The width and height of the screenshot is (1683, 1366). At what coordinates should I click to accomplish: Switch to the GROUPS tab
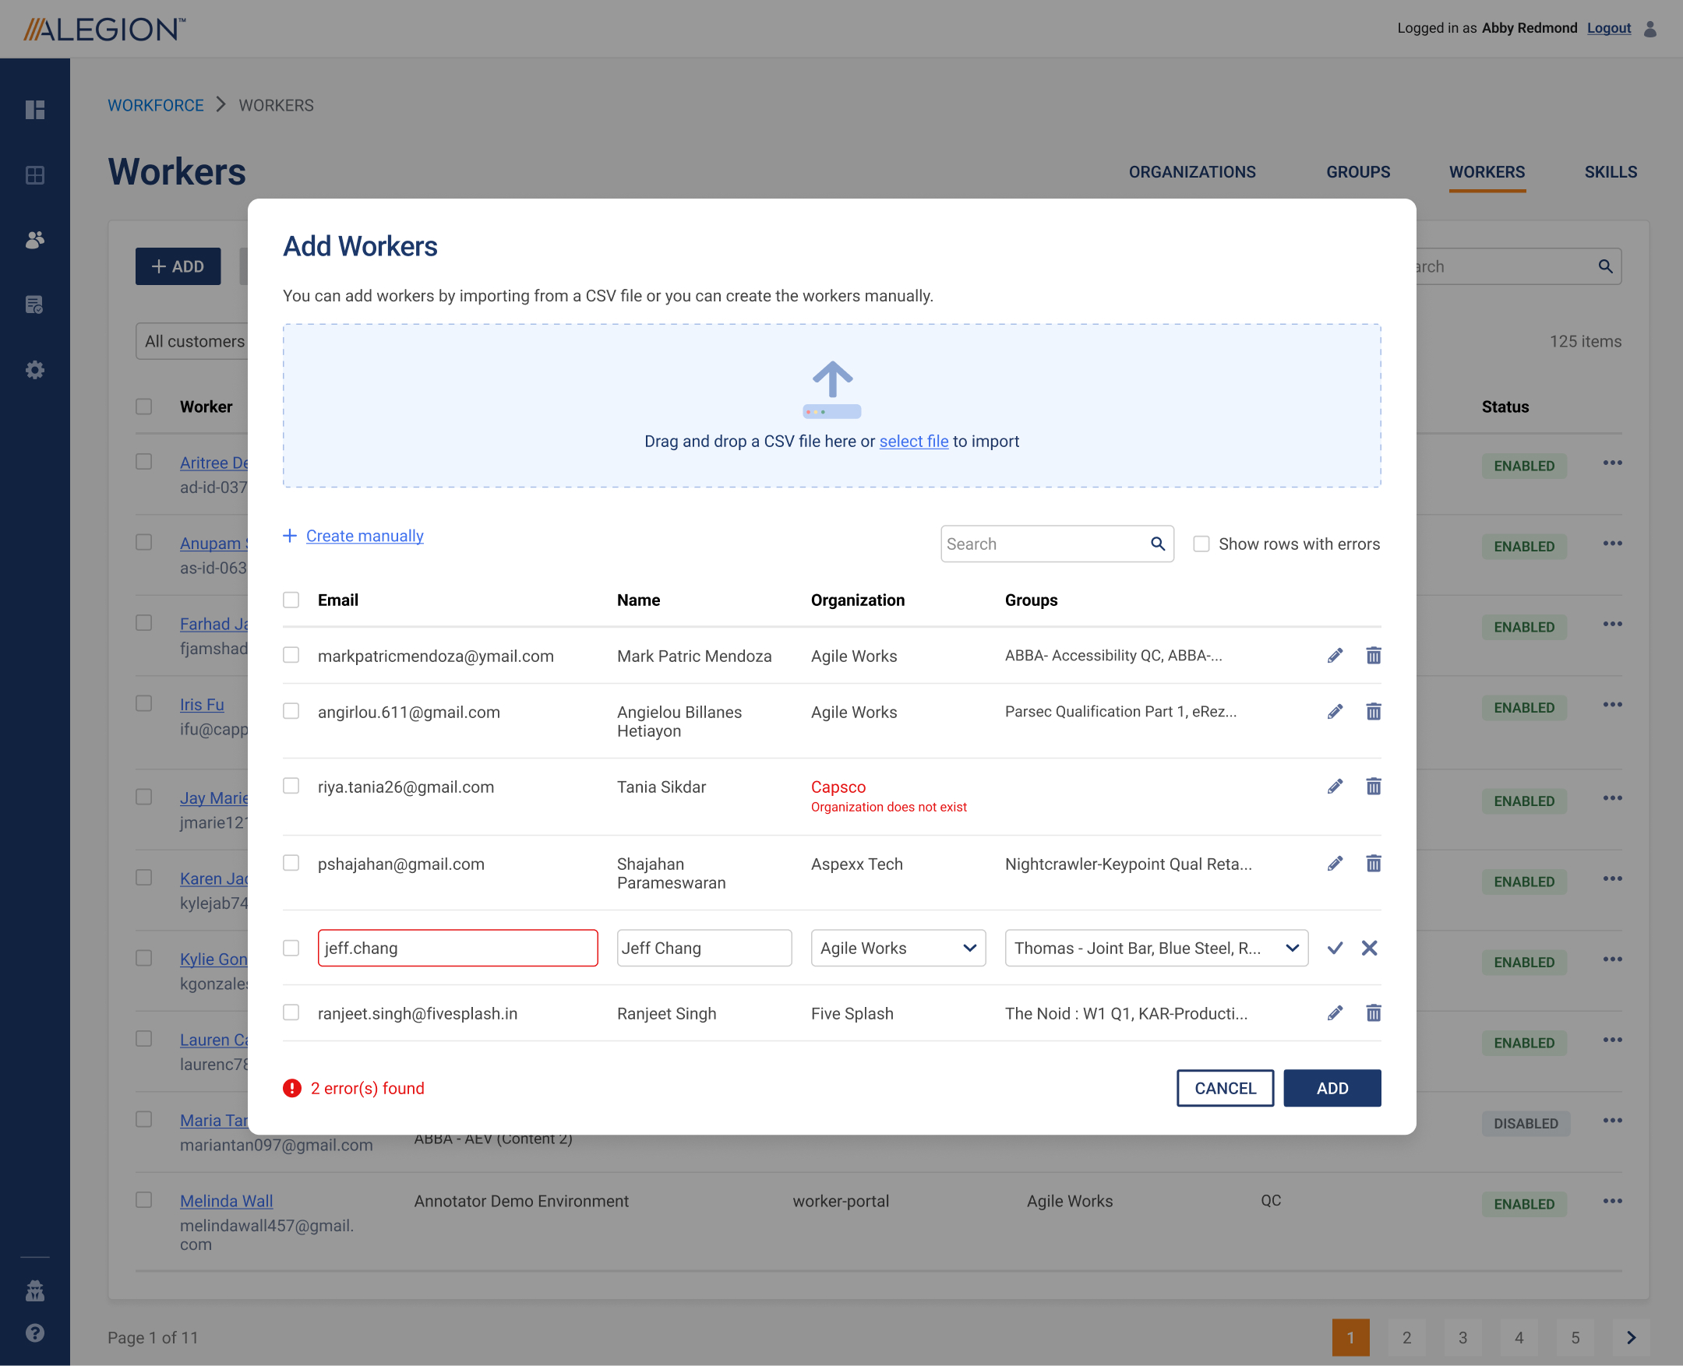(1358, 171)
